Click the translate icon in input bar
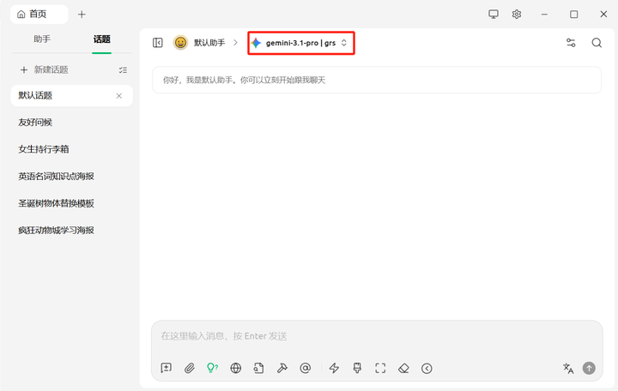Screen dimensions: 618x391 568,368
